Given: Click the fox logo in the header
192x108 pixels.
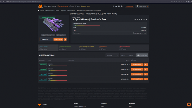Looking at the screenshot, I should click(x=40, y=6).
